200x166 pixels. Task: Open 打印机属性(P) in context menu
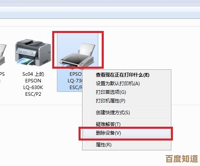[110, 101]
